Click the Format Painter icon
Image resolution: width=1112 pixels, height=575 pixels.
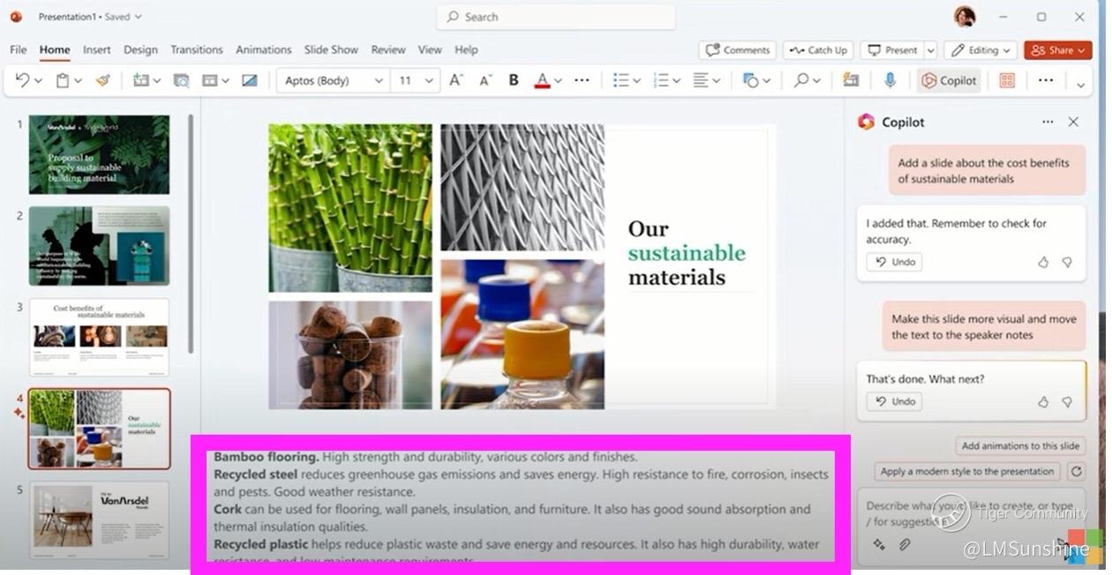103,80
